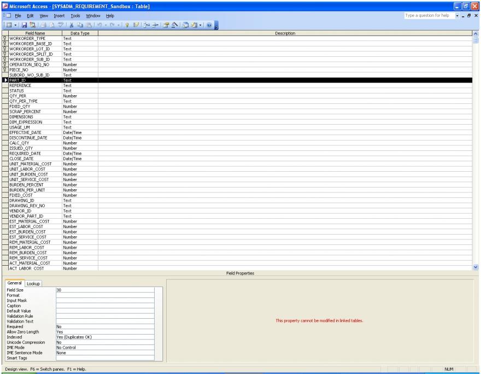This screenshot has width=481, height=374.
Task: Select the EFFECTIVE_DATE field name
Action: 25,132
